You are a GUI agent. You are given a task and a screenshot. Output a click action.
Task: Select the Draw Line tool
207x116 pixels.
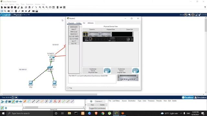[x=19, y=11]
